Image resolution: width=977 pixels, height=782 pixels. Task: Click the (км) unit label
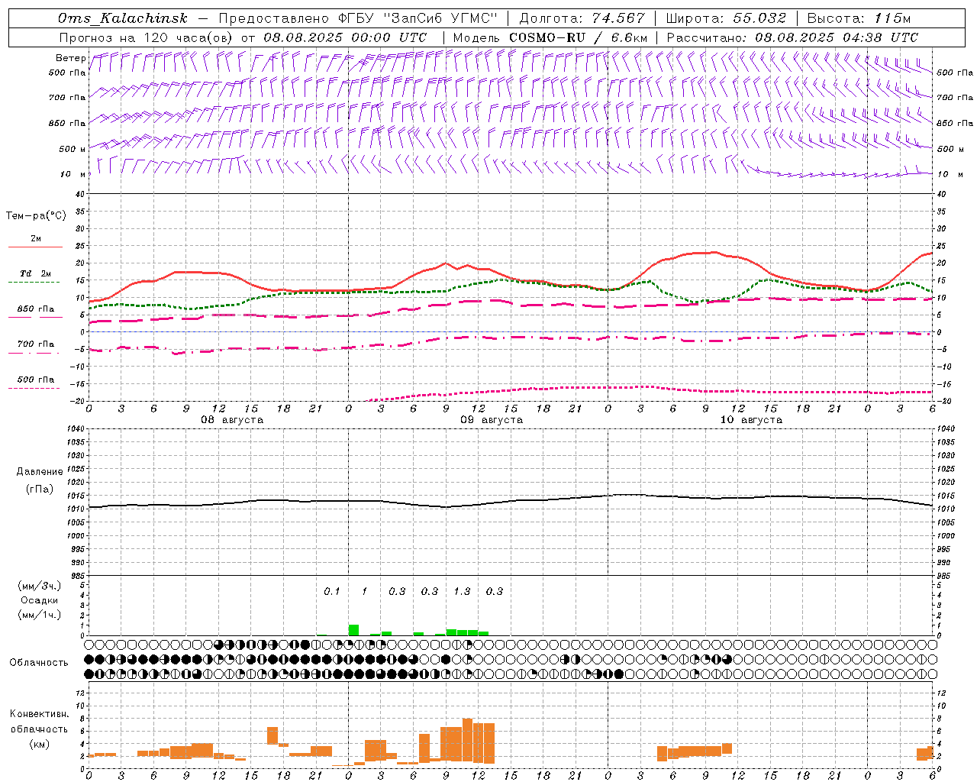(x=39, y=743)
